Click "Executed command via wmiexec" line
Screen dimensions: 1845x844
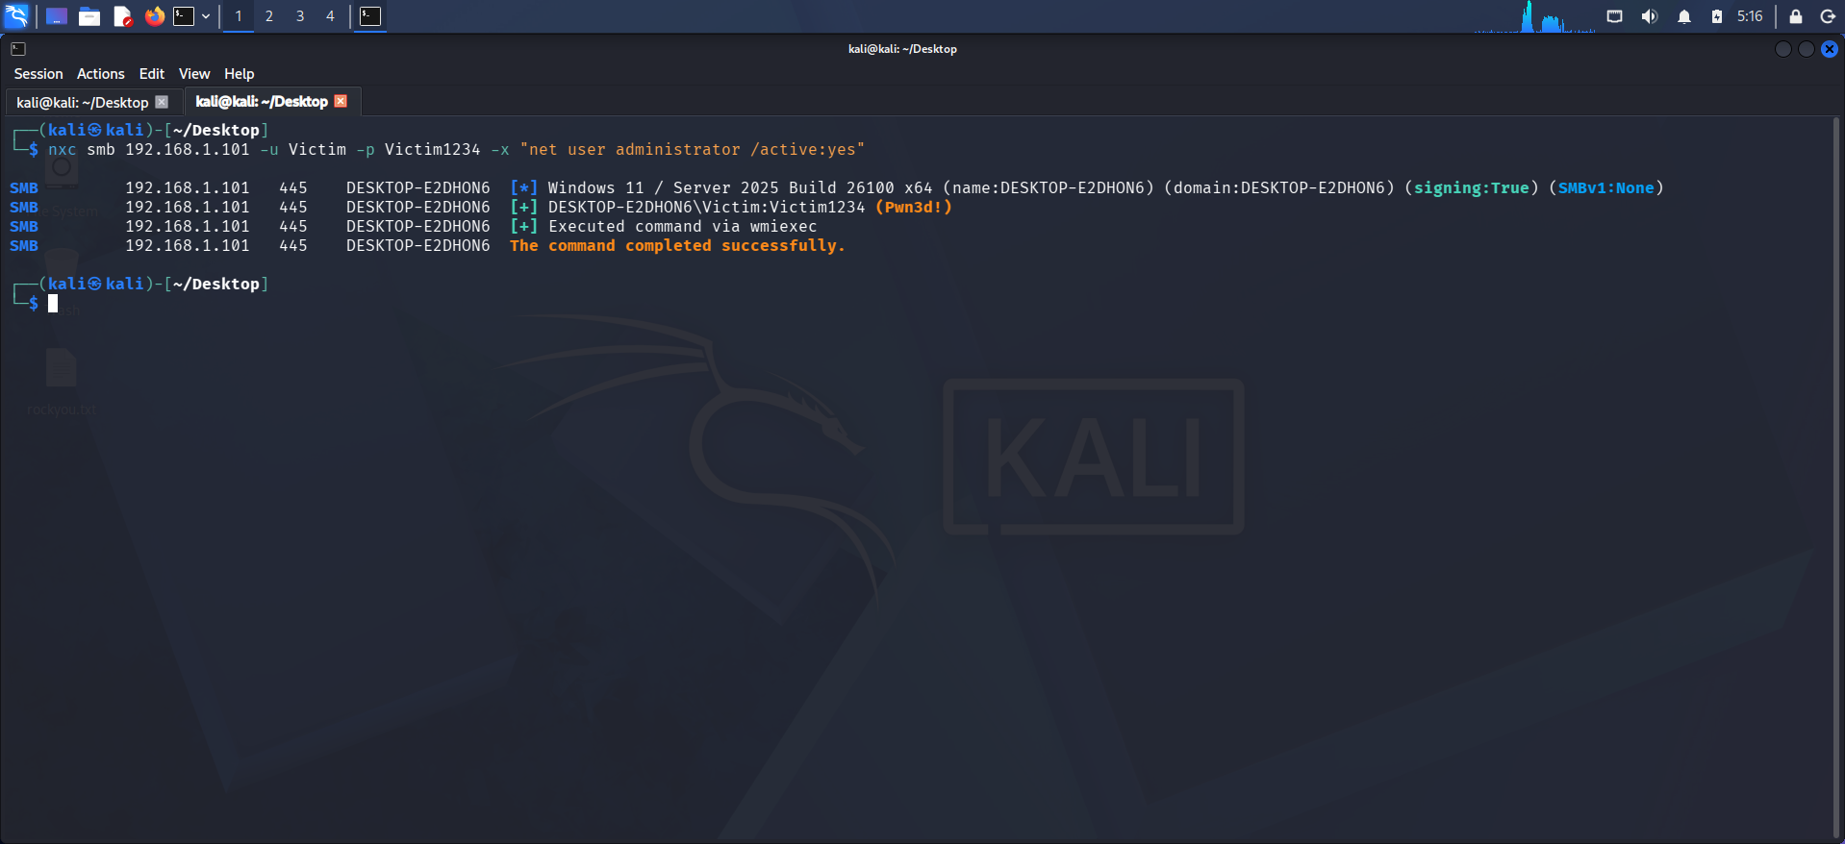pyautogui.click(x=683, y=227)
